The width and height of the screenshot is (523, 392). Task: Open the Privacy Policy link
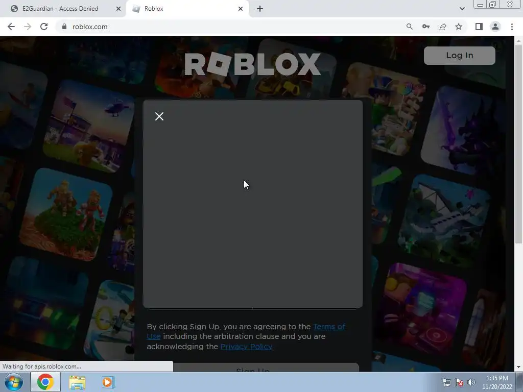[246, 347]
